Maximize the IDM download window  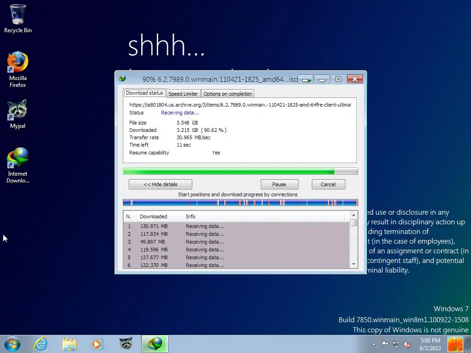[x=338, y=79]
